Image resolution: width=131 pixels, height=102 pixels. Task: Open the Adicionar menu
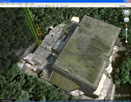27,4
